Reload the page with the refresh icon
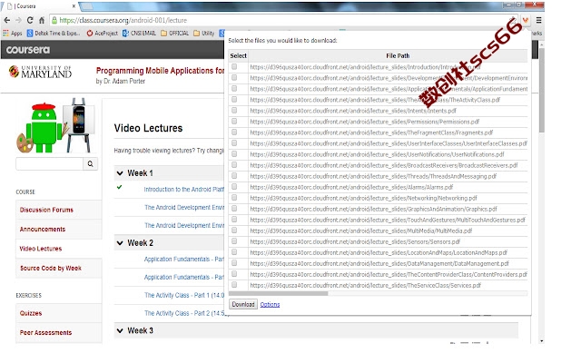Image resolution: width=581 pixels, height=363 pixels. (30, 20)
